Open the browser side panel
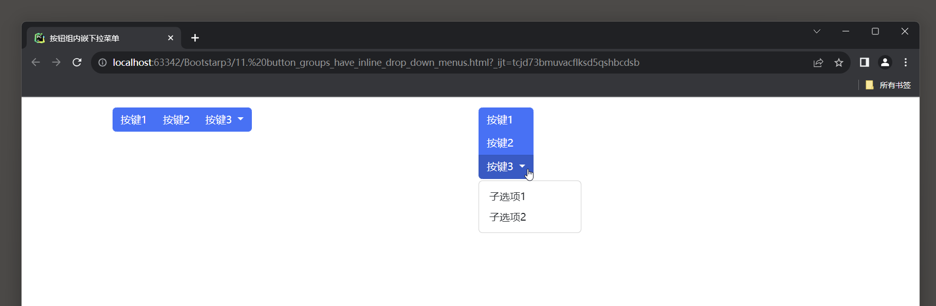 click(865, 62)
